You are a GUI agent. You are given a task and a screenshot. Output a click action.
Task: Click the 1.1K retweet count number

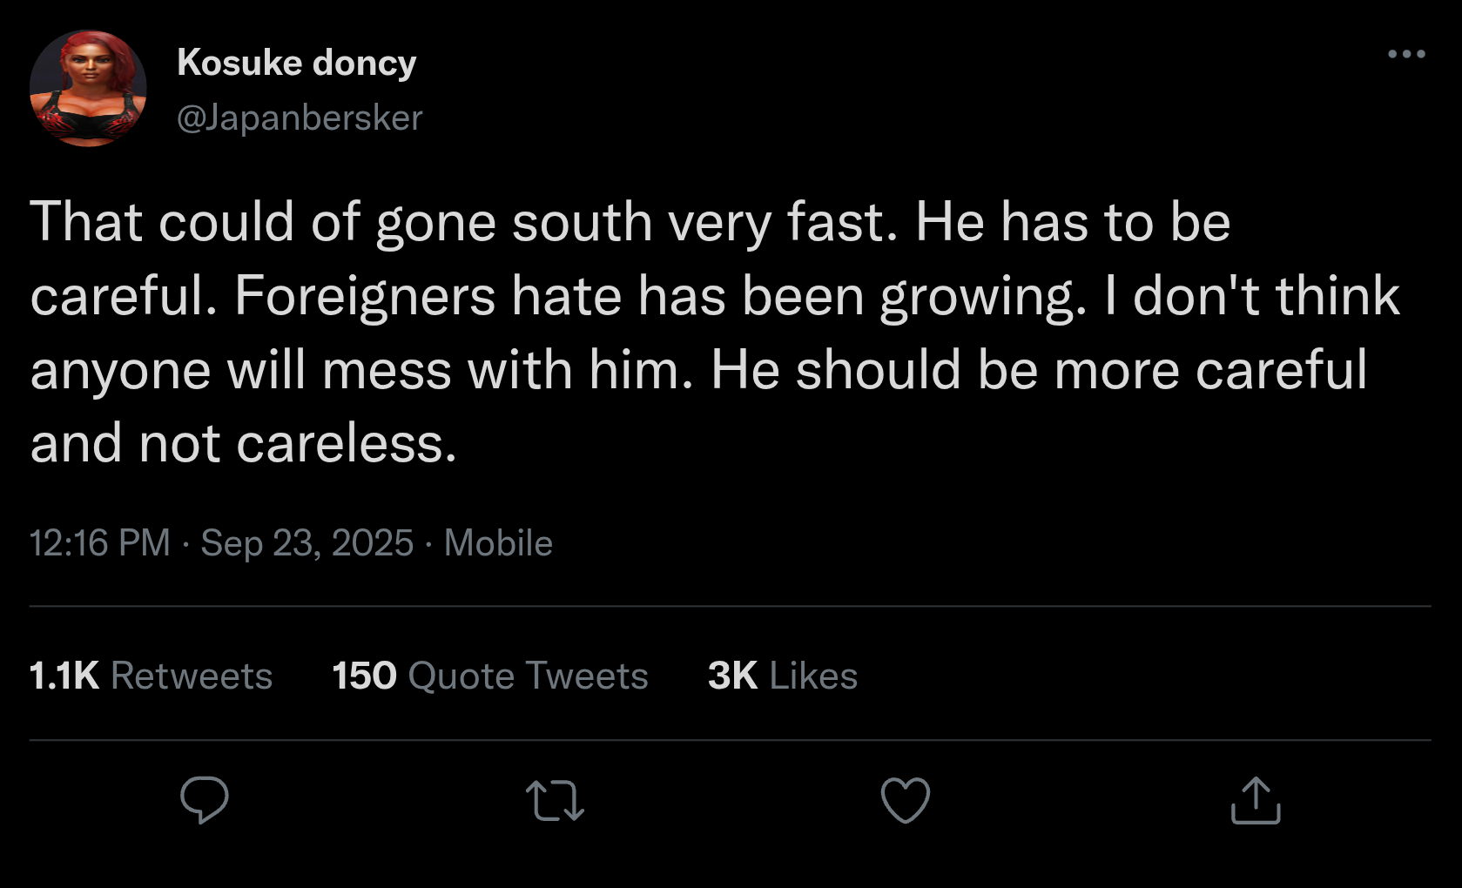pos(64,676)
